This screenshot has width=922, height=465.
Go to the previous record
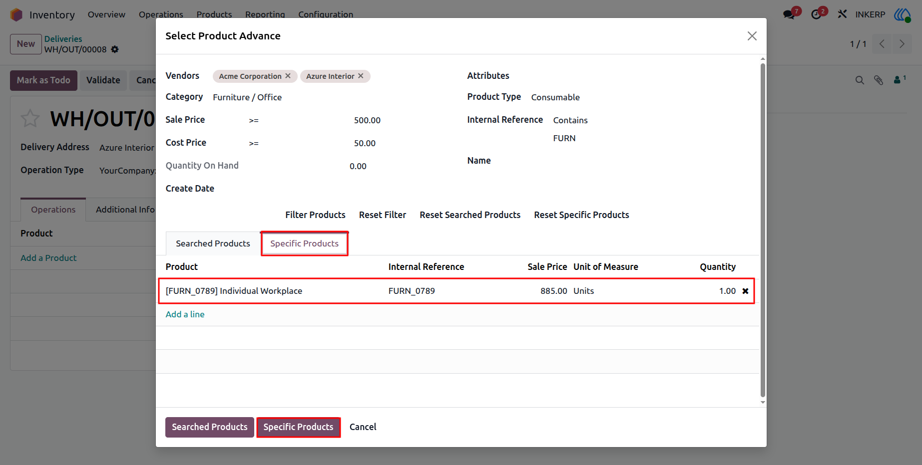pos(882,44)
